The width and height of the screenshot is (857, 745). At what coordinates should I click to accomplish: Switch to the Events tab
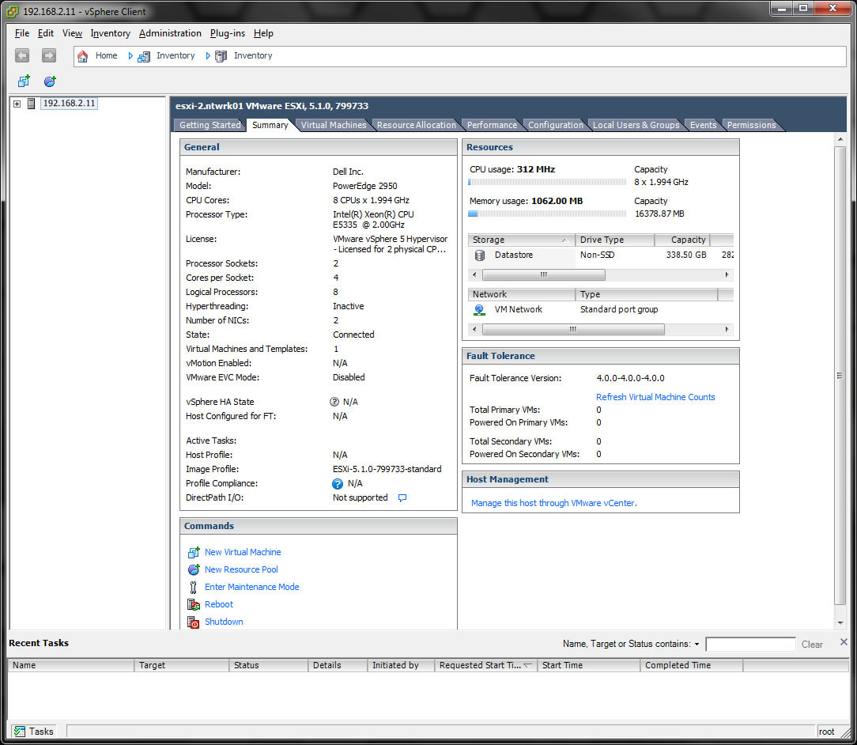[x=703, y=125]
